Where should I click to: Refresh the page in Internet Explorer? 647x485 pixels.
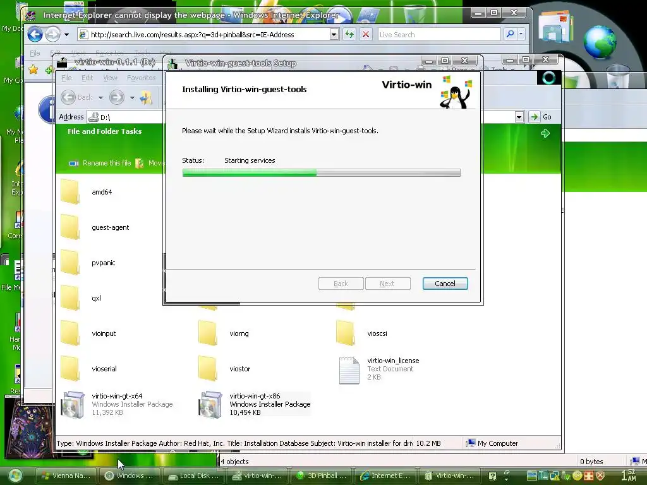349,35
